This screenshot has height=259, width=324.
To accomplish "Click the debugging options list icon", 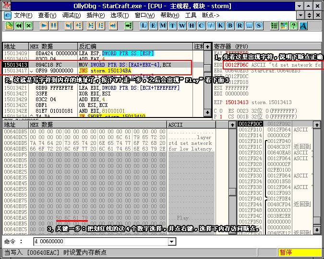I will [x=274, y=26].
